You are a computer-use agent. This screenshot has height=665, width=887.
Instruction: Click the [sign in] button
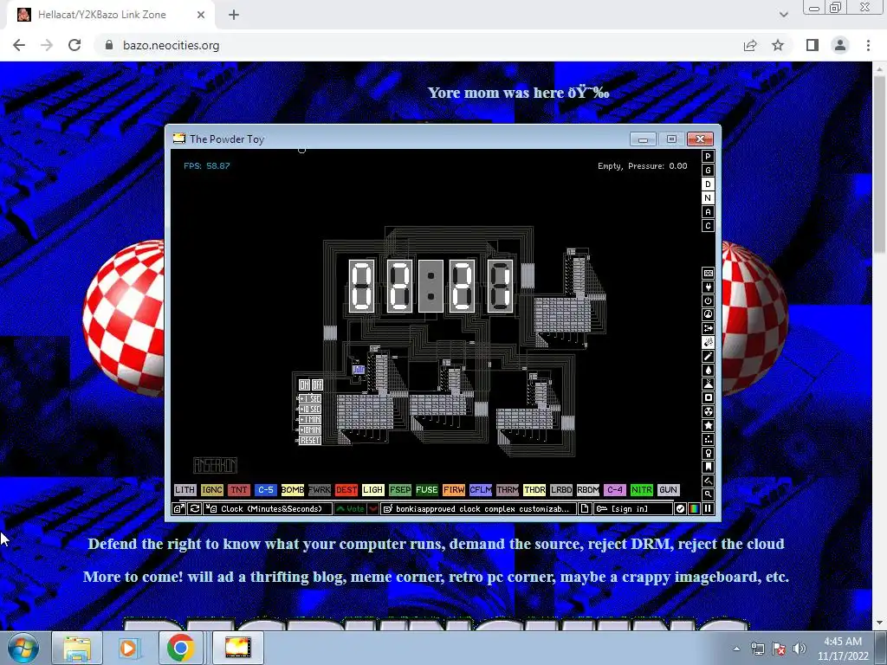pos(633,509)
